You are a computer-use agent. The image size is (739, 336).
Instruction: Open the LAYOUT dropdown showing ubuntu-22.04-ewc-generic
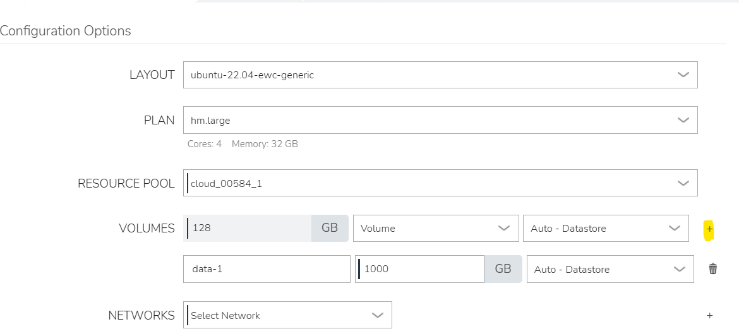[x=440, y=75]
